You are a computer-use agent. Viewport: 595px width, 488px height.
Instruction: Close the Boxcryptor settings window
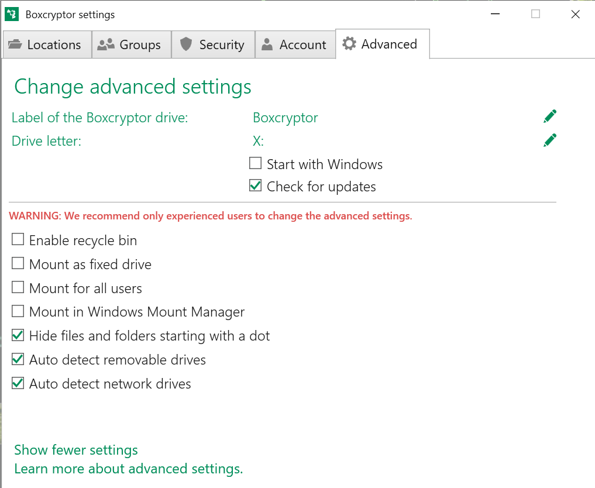(x=575, y=15)
